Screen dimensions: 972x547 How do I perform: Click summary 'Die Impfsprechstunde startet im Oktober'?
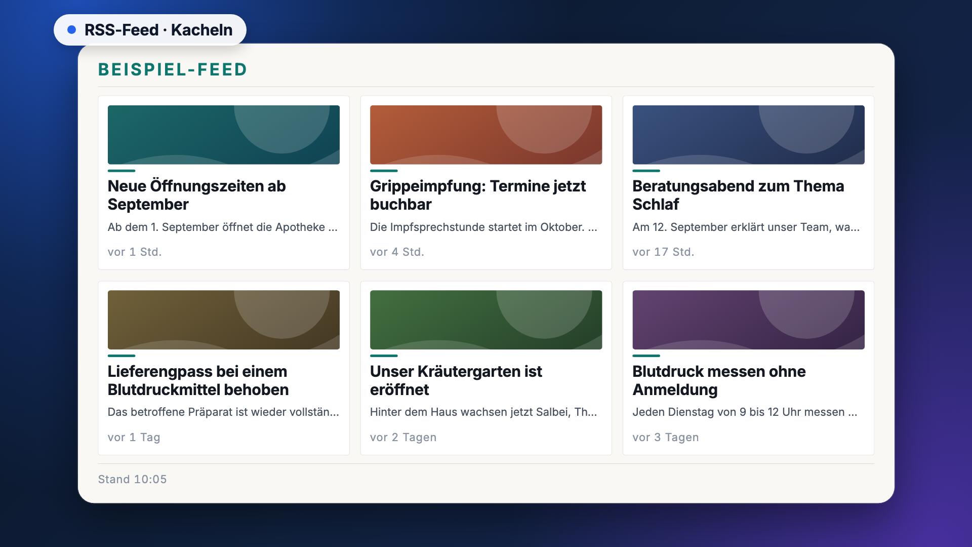click(476, 227)
